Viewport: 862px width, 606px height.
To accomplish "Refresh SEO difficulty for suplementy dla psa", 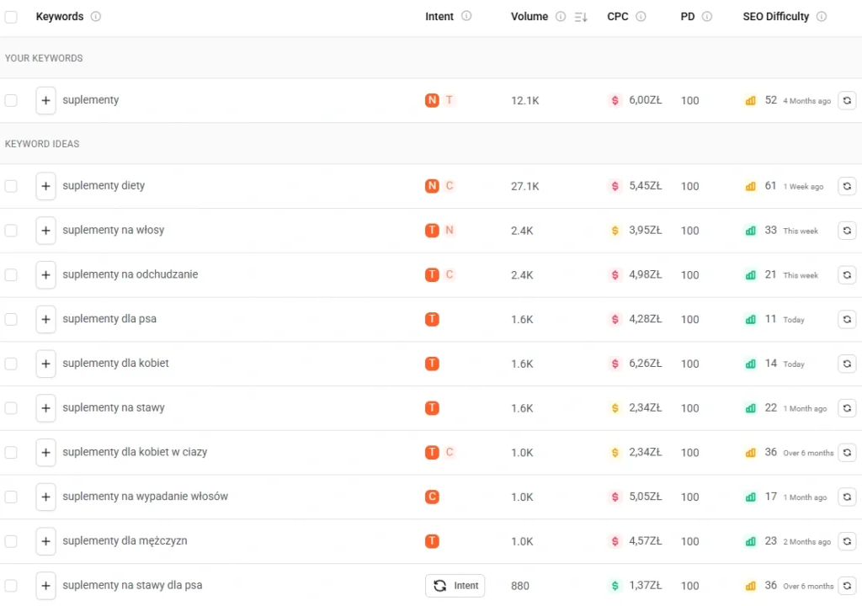I will [847, 319].
